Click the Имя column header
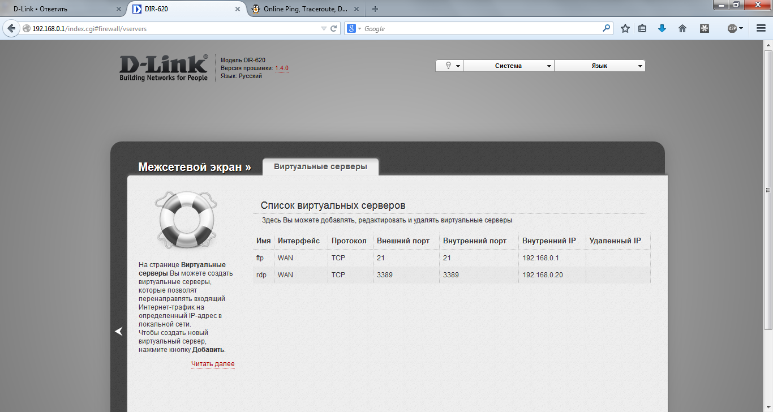The height and width of the screenshot is (412, 773). 264,241
